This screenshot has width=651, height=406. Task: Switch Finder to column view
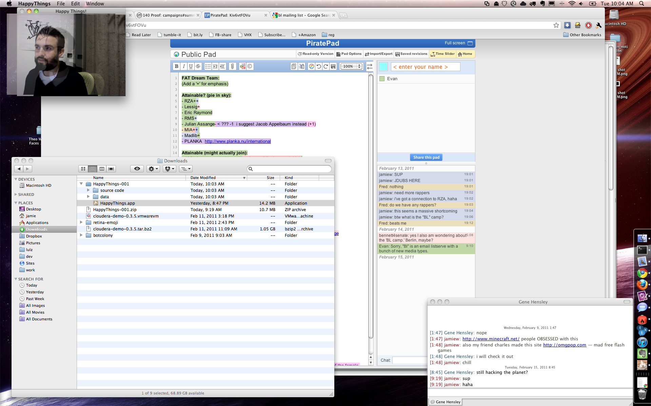102,168
